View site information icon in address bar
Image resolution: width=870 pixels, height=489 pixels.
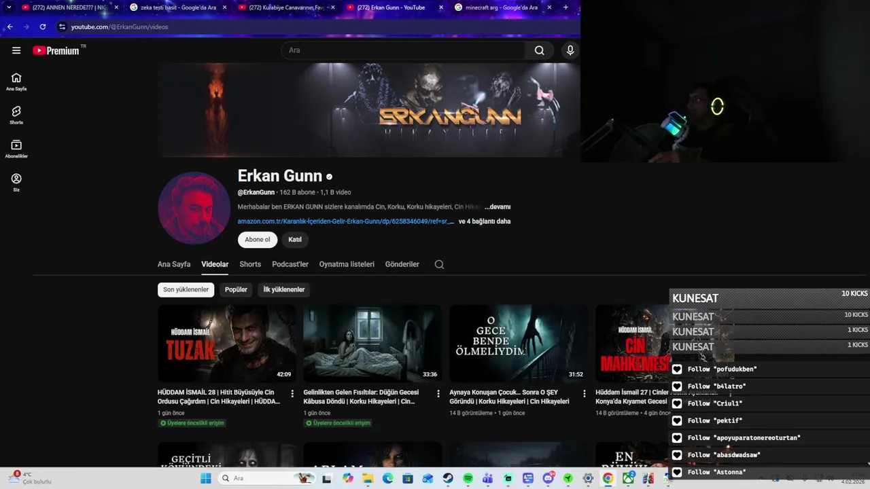click(x=62, y=26)
